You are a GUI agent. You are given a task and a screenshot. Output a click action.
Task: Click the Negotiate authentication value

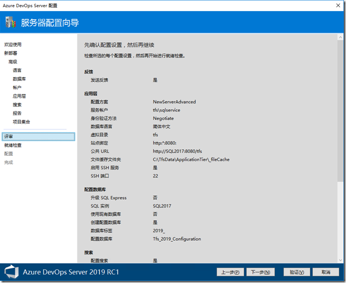[x=164, y=118]
